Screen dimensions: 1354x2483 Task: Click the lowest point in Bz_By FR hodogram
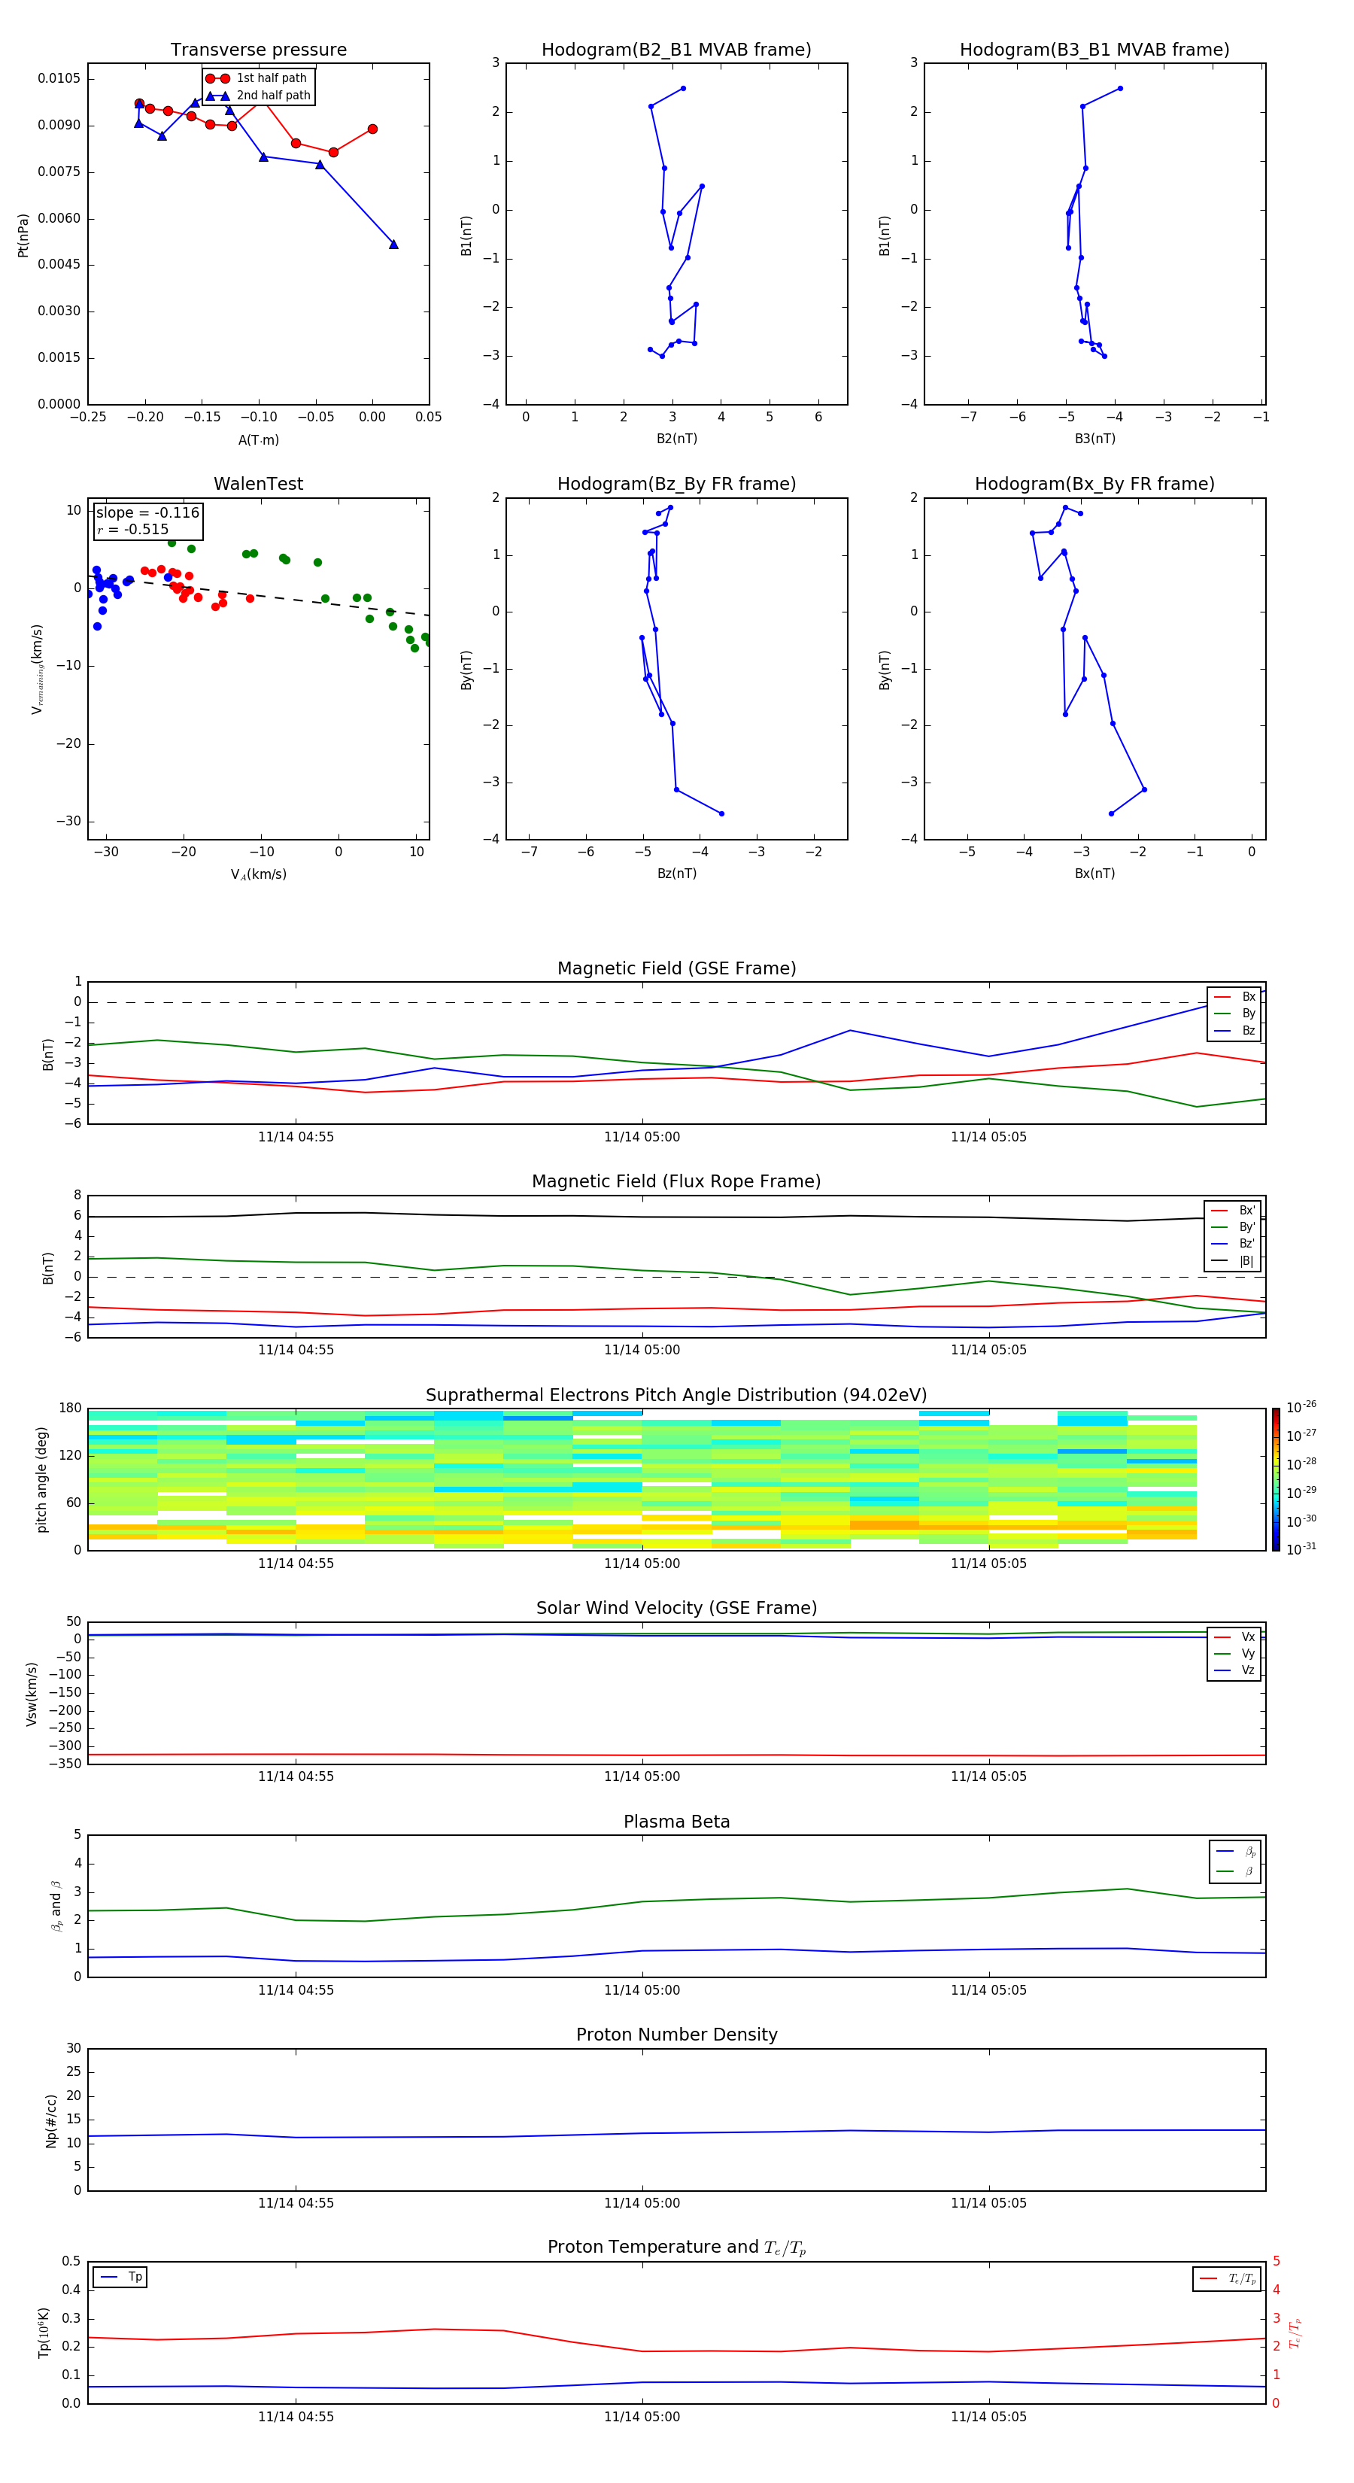click(722, 813)
